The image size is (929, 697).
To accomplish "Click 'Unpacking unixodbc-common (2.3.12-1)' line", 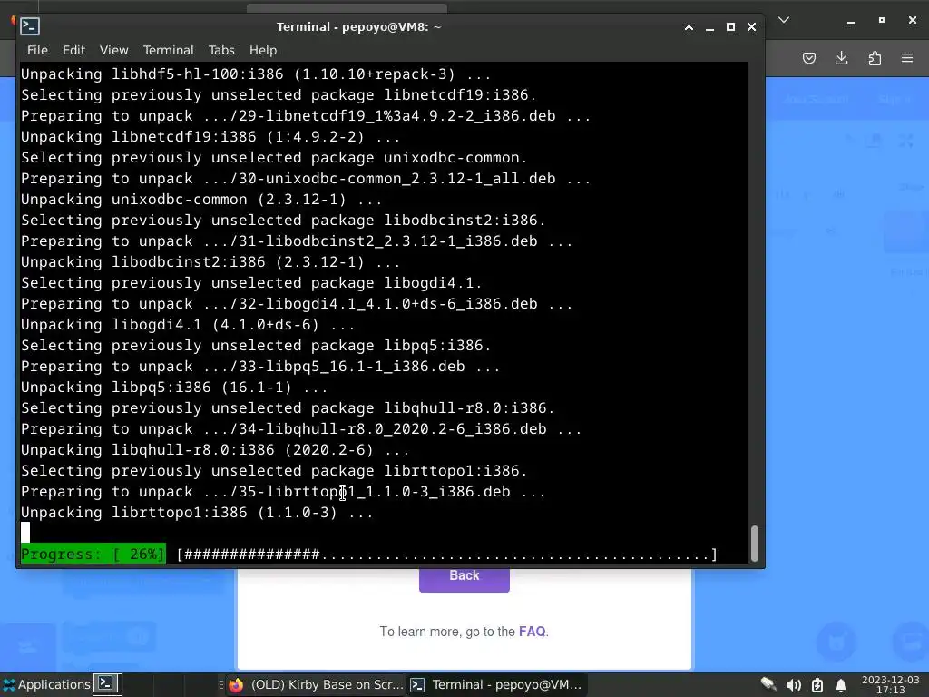I will [x=201, y=200].
